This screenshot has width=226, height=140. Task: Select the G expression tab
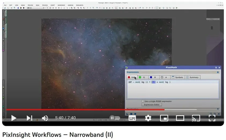coord(143,77)
